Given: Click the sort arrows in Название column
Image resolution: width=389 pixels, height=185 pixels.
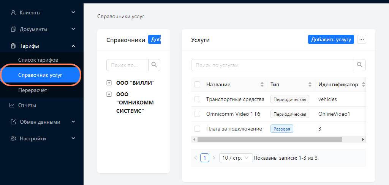Looking at the screenshot, I should pyautogui.click(x=262, y=84).
